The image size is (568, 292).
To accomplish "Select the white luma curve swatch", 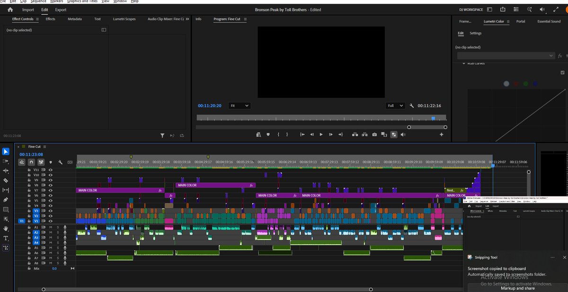I will pyautogui.click(x=506, y=84).
